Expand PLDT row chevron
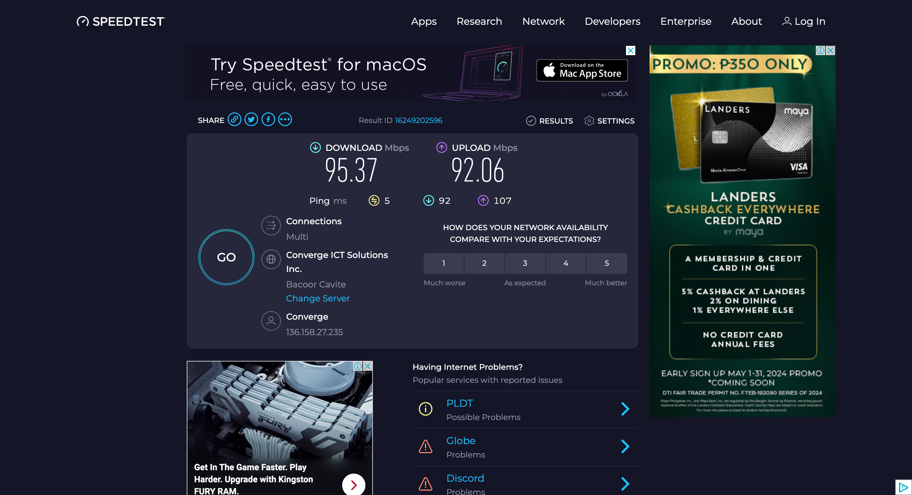 (626, 409)
